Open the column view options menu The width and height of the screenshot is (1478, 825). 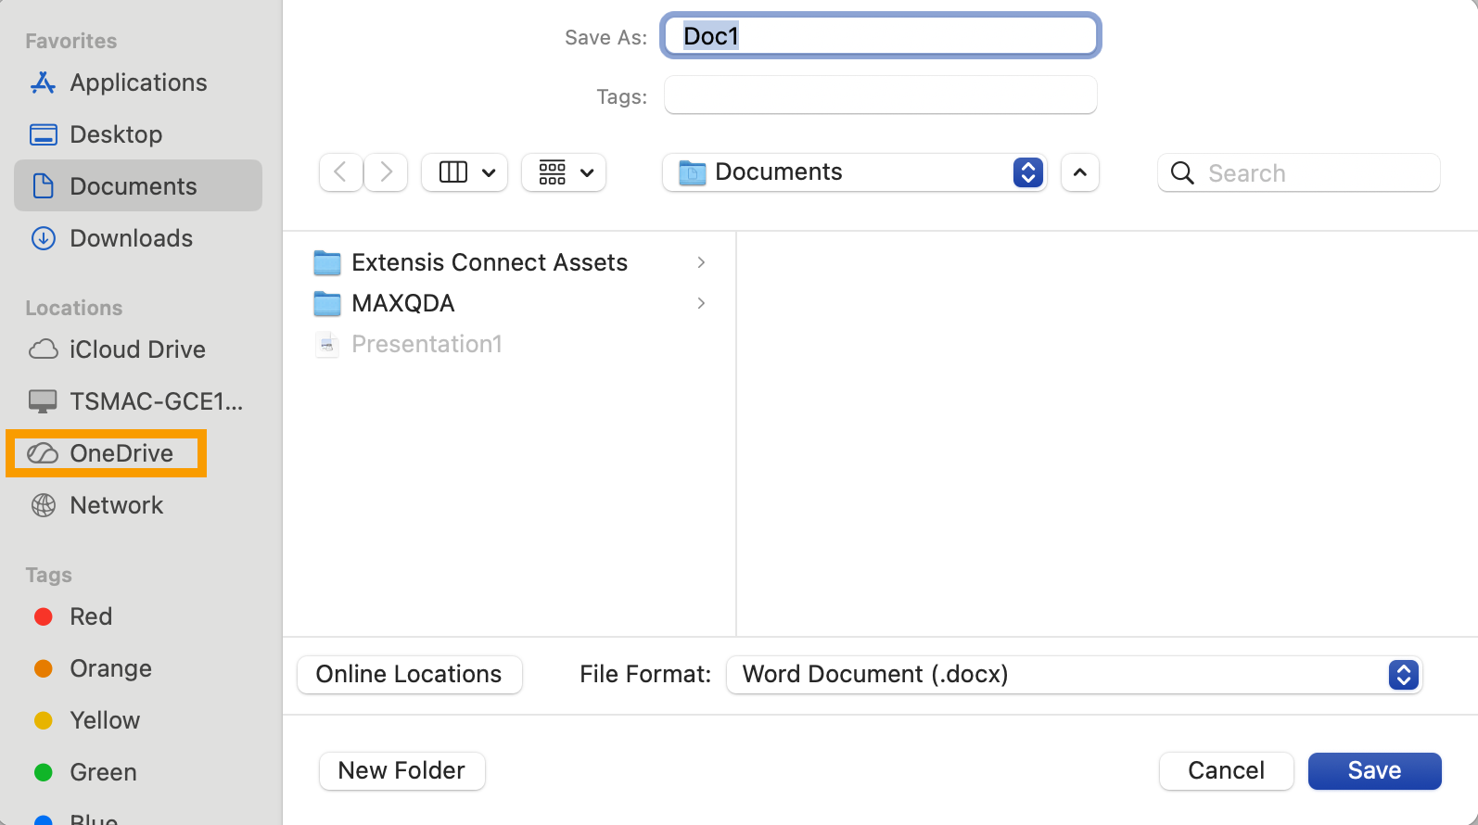click(465, 172)
